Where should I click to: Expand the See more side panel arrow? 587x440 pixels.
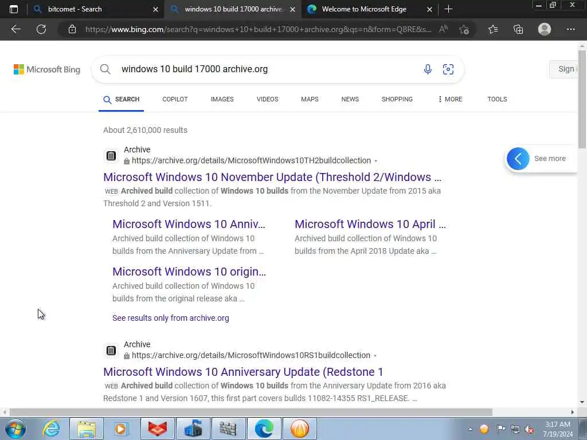pos(518,159)
